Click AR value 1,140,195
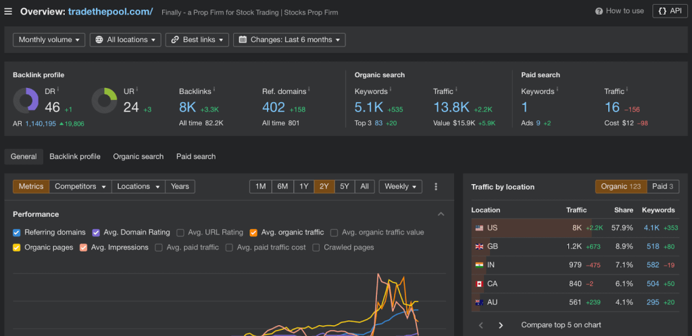This screenshot has width=692, height=336. click(41, 124)
